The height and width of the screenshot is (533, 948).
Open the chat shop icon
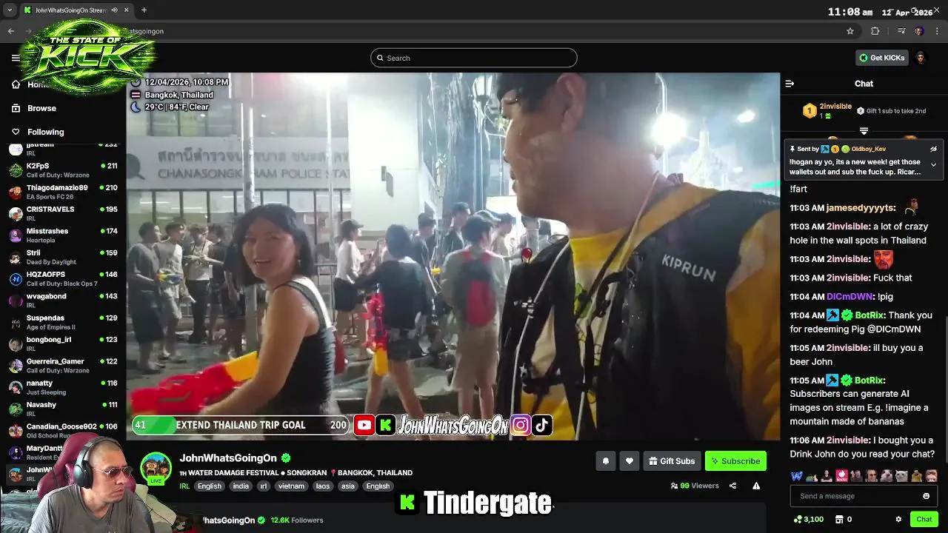tap(839, 519)
